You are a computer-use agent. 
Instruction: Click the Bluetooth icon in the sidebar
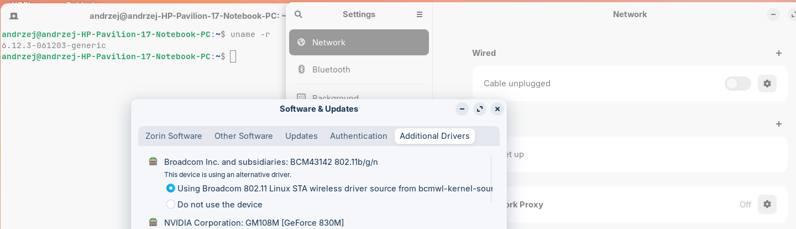(x=301, y=69)
